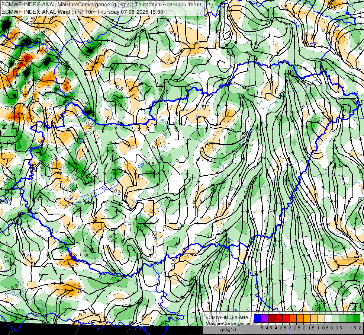This screenshot has width=364, height=335.
Task: Click the legend scale's 2 tick label
Action: [360, 328]
